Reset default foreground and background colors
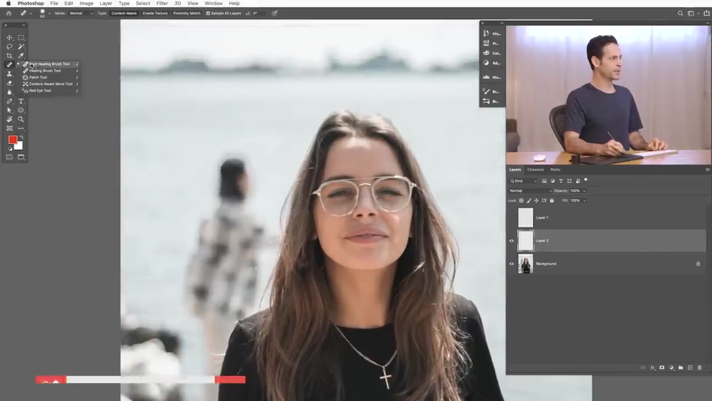The height and width of the screenshot is (401, 712). [x=10, y=149]
